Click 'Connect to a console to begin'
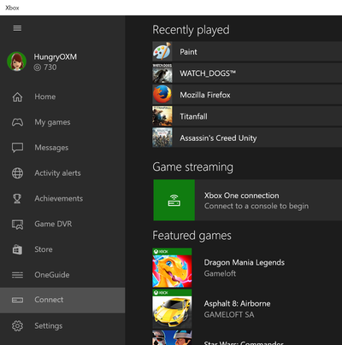Image resolution: width=342 pixels, height=345 pixels. pyautogui.click(x=256, y=206)
